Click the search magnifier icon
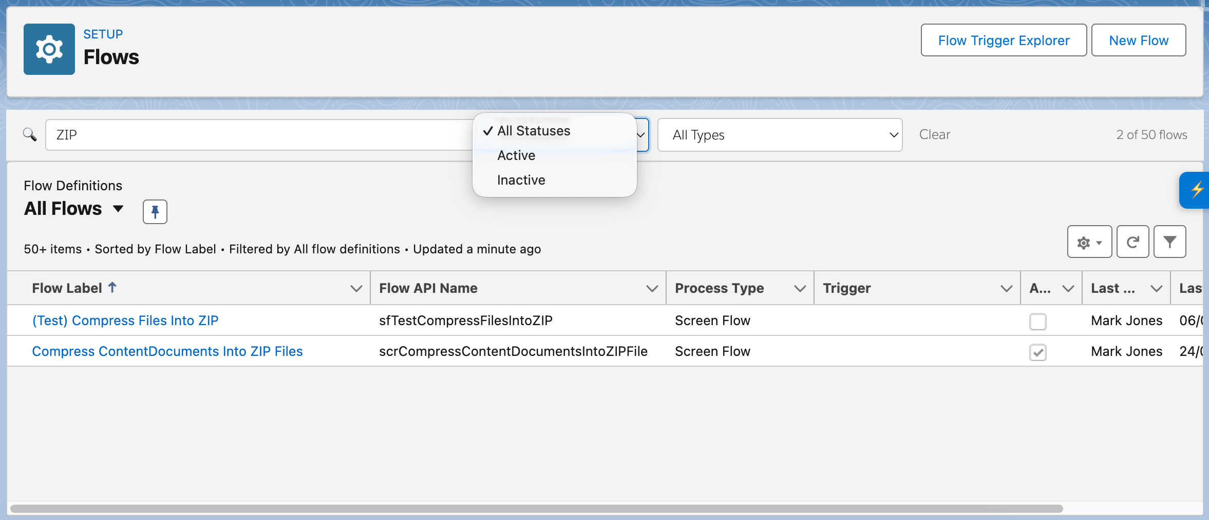1209x520 pixels. (x=29, y=134)
